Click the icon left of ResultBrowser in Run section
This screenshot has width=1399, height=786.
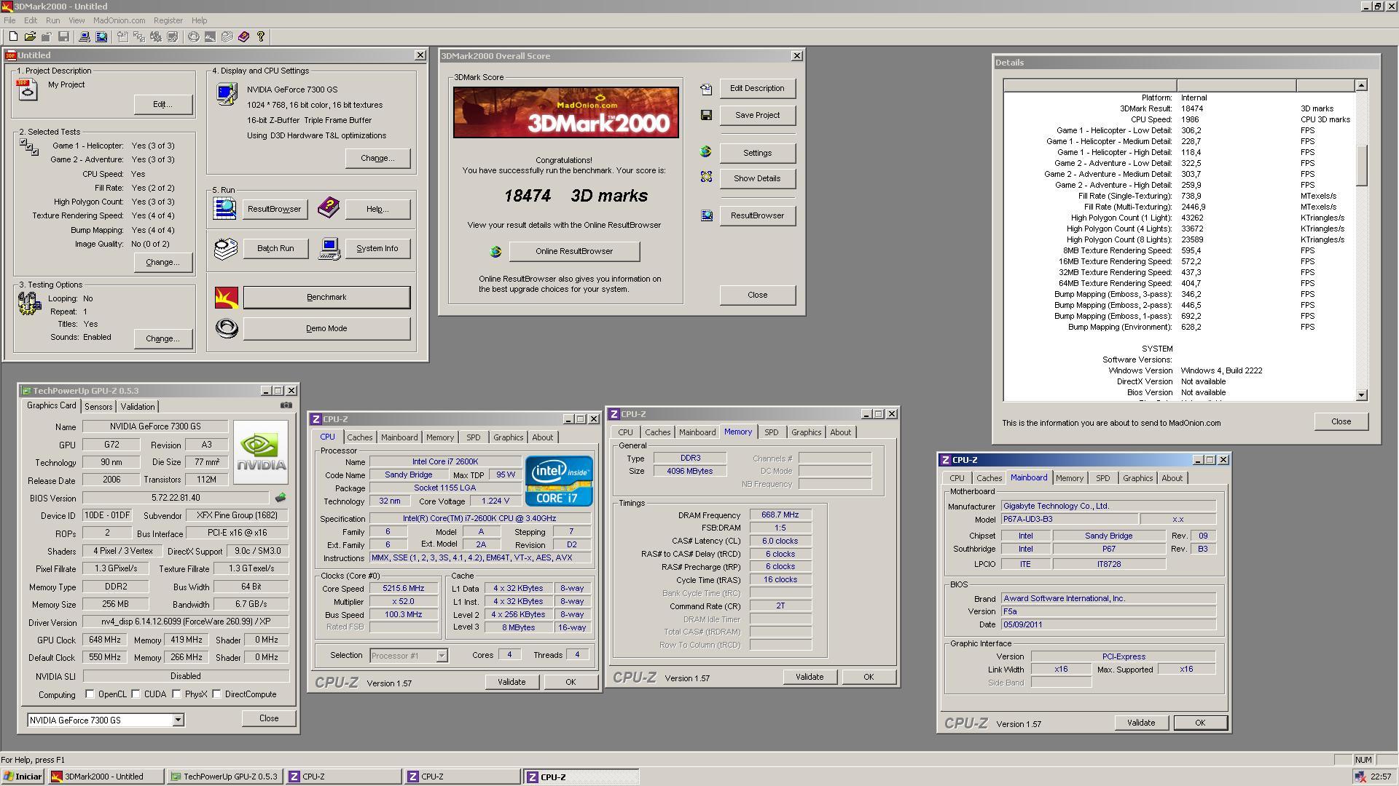(224, 209)
